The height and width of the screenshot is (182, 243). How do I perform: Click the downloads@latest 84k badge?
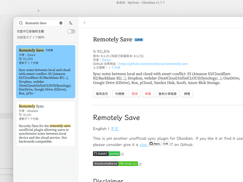(115, 164)
